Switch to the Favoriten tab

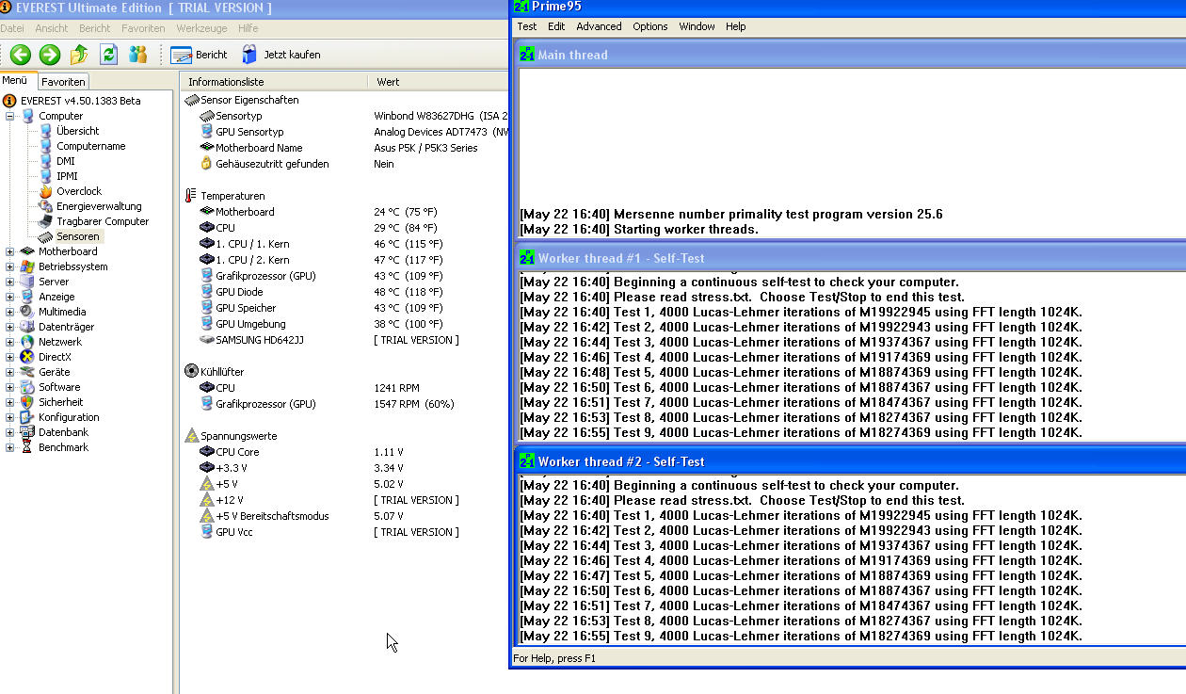pyautogui.click(x=63, y=82)
